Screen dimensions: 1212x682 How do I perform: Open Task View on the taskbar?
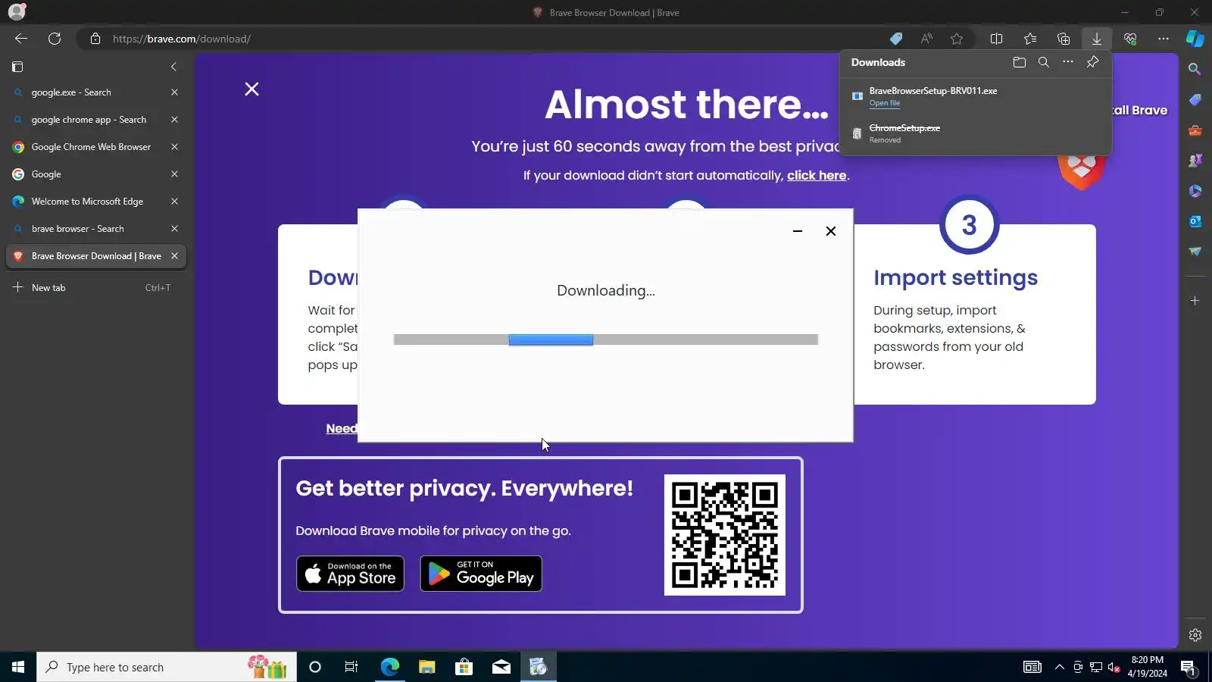(x=351, y=667)
